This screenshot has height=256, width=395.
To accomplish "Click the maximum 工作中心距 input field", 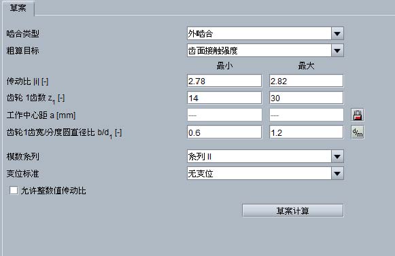I will tap(307, 115).
